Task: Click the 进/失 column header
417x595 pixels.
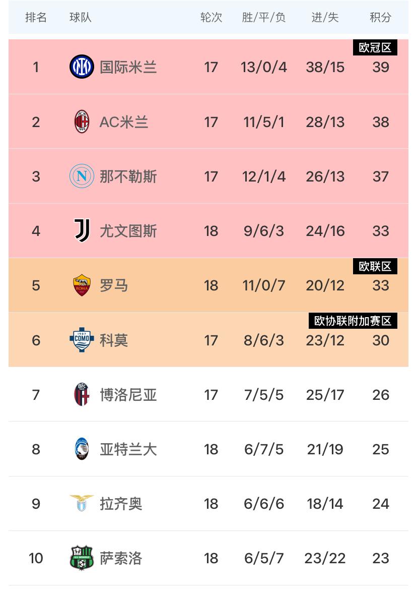Action: (325, 18)
